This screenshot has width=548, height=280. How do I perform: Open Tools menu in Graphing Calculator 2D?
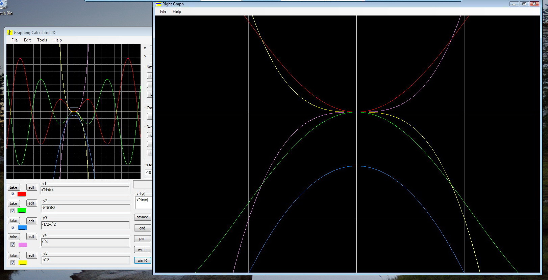(x=42, y=40)
